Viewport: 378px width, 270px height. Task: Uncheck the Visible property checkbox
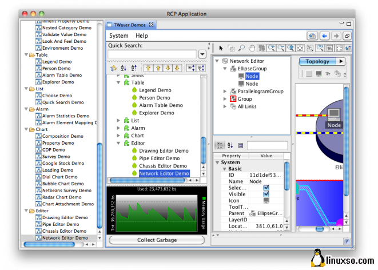266,194
